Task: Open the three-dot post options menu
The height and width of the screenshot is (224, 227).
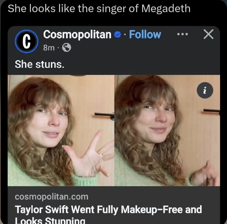Action: coord(182,34)
